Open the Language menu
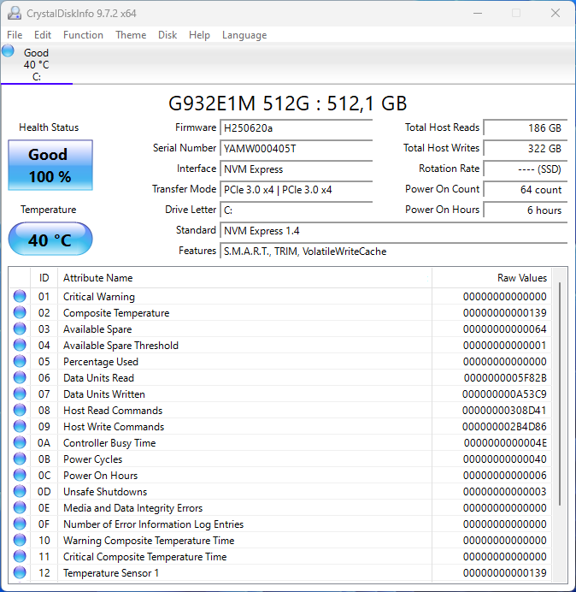The width and height of the screenshot is (576, 592). [x=244, y=35]
